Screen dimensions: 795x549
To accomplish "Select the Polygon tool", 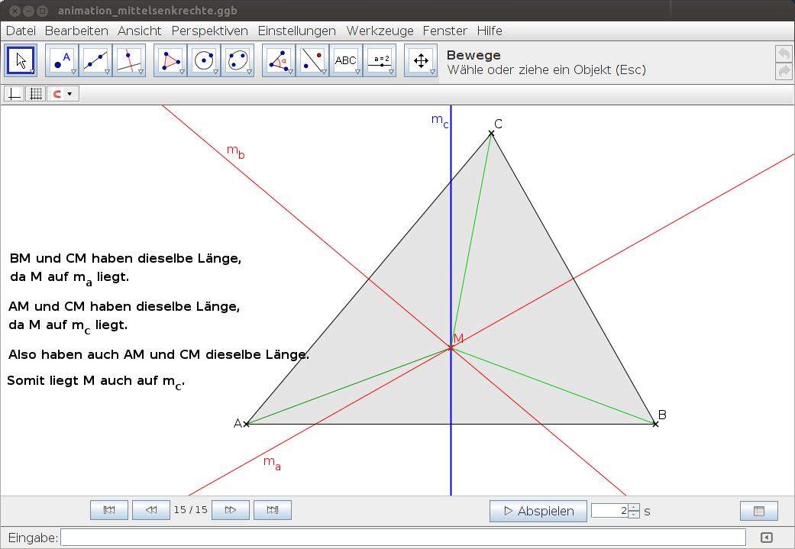I will (171, 60).
